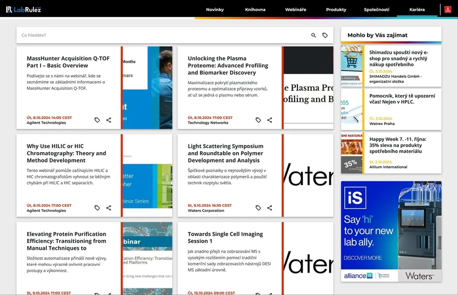The image size is (458, 295).
Task: Click HILIC webinar thumbnail image
Action: 147,175
